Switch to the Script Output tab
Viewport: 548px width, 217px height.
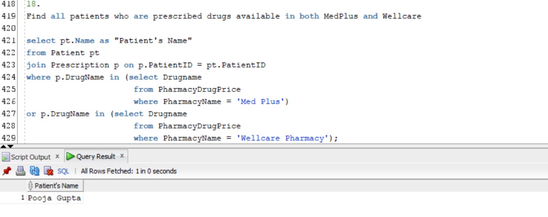pos(30,157)
